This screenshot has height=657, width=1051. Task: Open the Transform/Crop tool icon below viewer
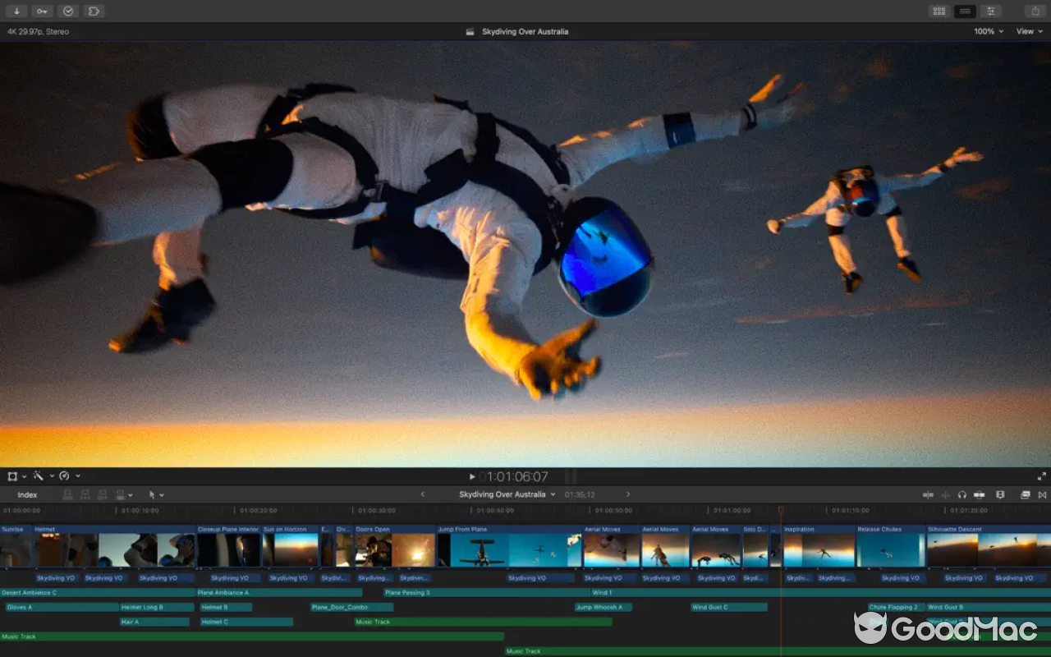tap(11, 476)
